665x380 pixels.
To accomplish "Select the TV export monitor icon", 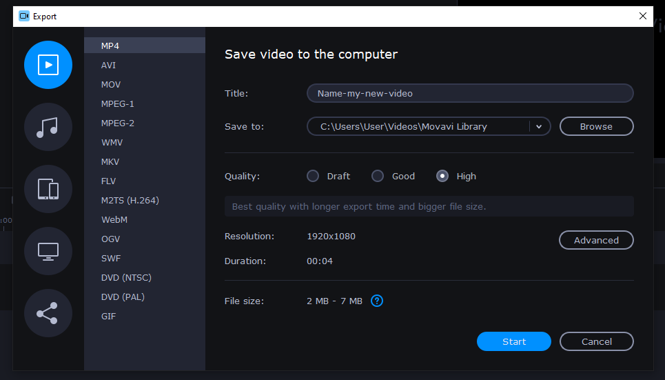I will pyautogui.click(x=48, y=251).
